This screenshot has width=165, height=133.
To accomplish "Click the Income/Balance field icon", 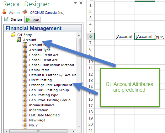I will [x=25, y=105].
